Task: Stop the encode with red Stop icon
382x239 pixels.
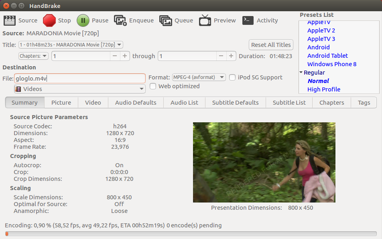Action: [49, 20]
